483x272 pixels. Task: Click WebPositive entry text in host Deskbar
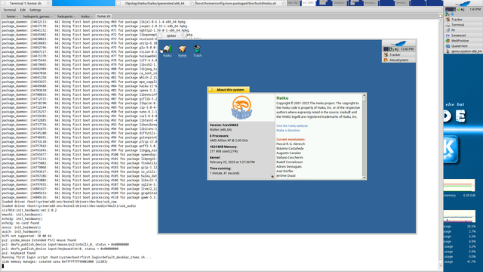(460, 40)
